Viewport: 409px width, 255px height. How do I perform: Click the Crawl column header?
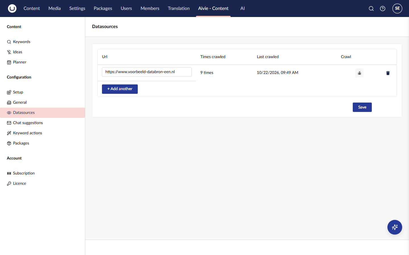pos(346,57)
